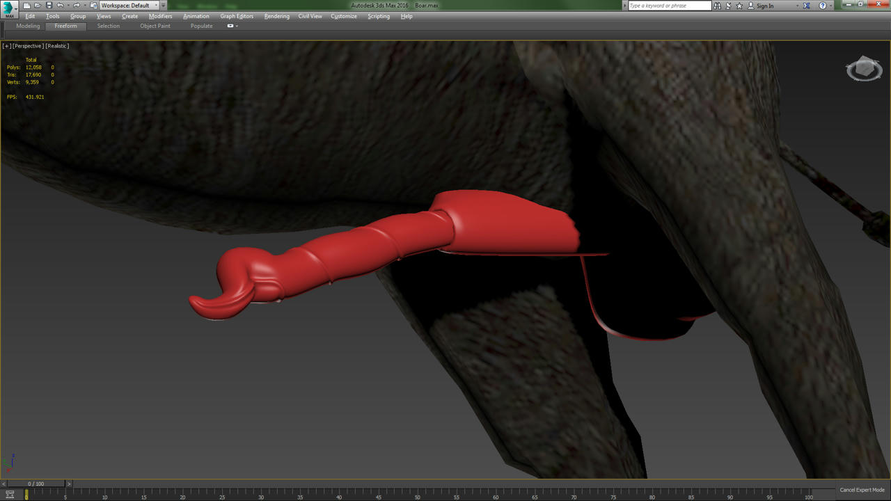
Task: Click the viewport [Perspective] label
Action: 29,46
